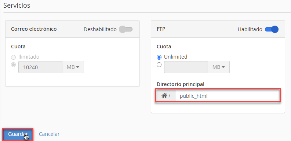Click the email quota field showing 10240
The height and width of the screenshot is (141, 291).
click(x=40, y=67)
